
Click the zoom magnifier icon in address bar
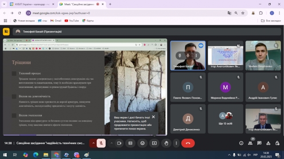(236, 13)
